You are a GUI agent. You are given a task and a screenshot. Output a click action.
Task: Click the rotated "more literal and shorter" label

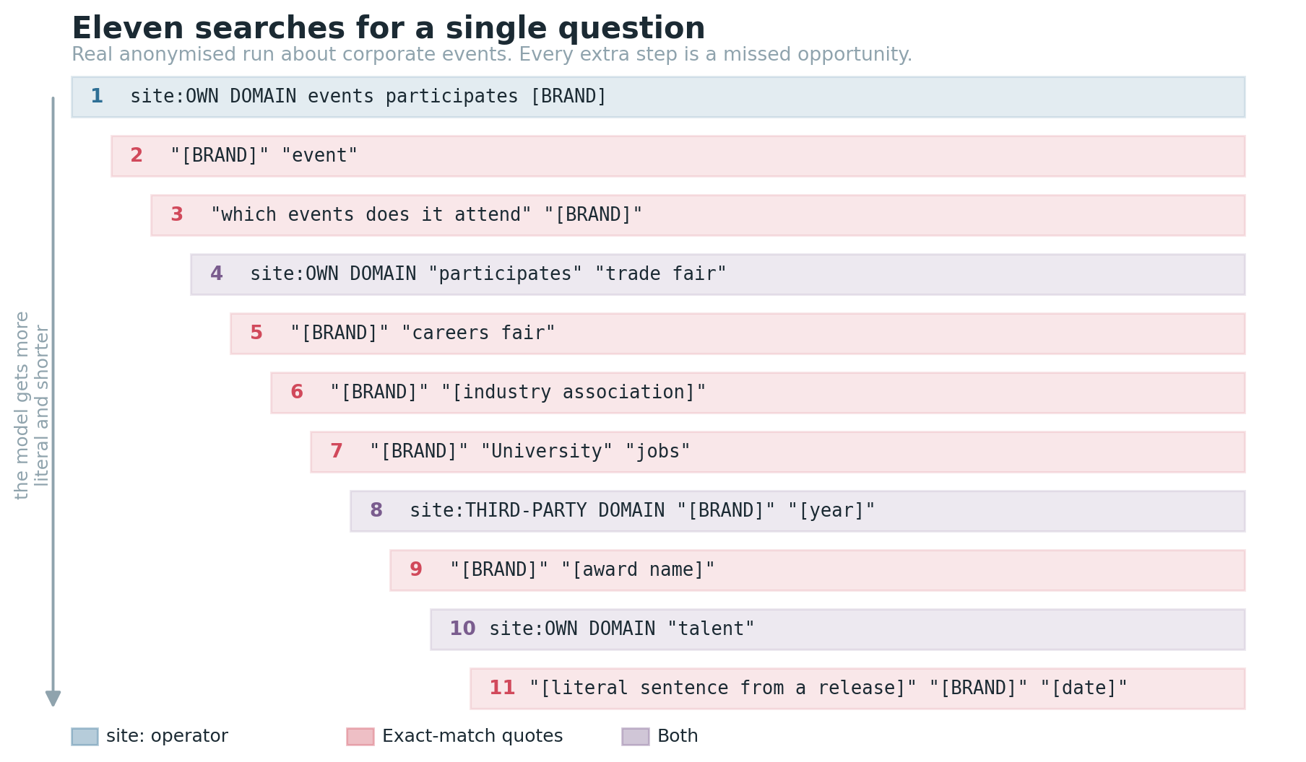tap(32, 405)
